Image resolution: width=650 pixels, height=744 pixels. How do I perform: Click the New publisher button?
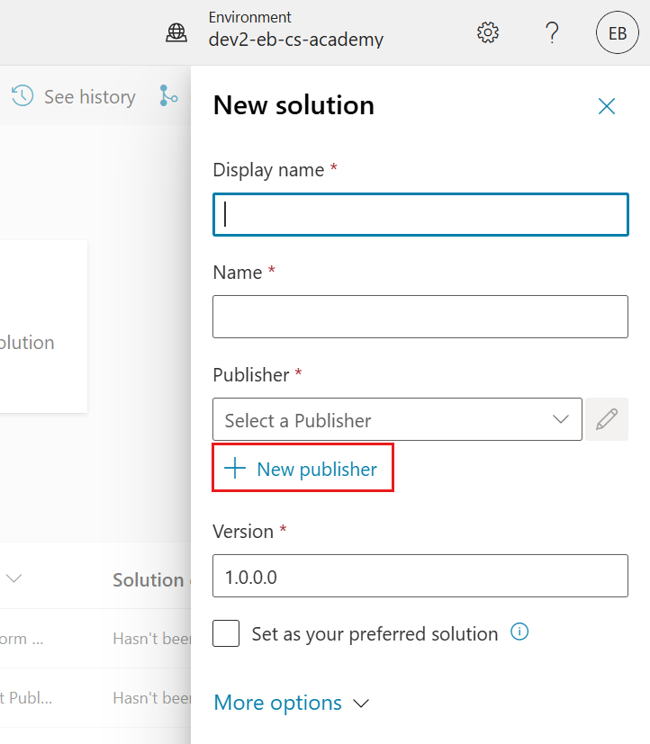pyautogui.click(x=302, y=469)
